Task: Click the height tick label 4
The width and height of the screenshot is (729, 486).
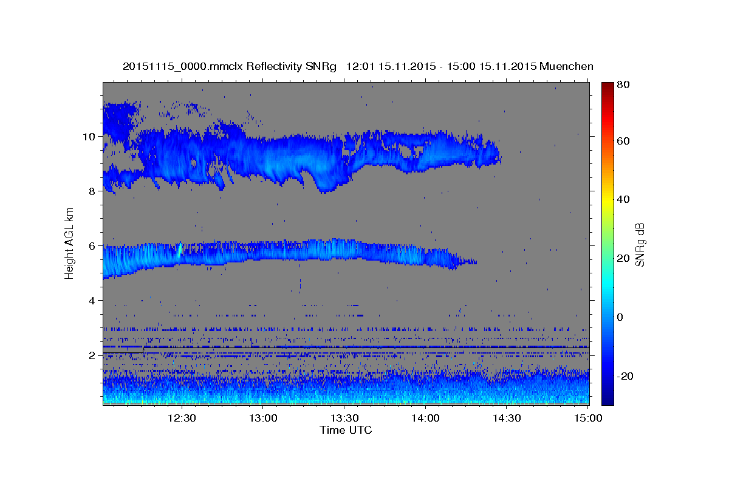Action: pos(93,300)
